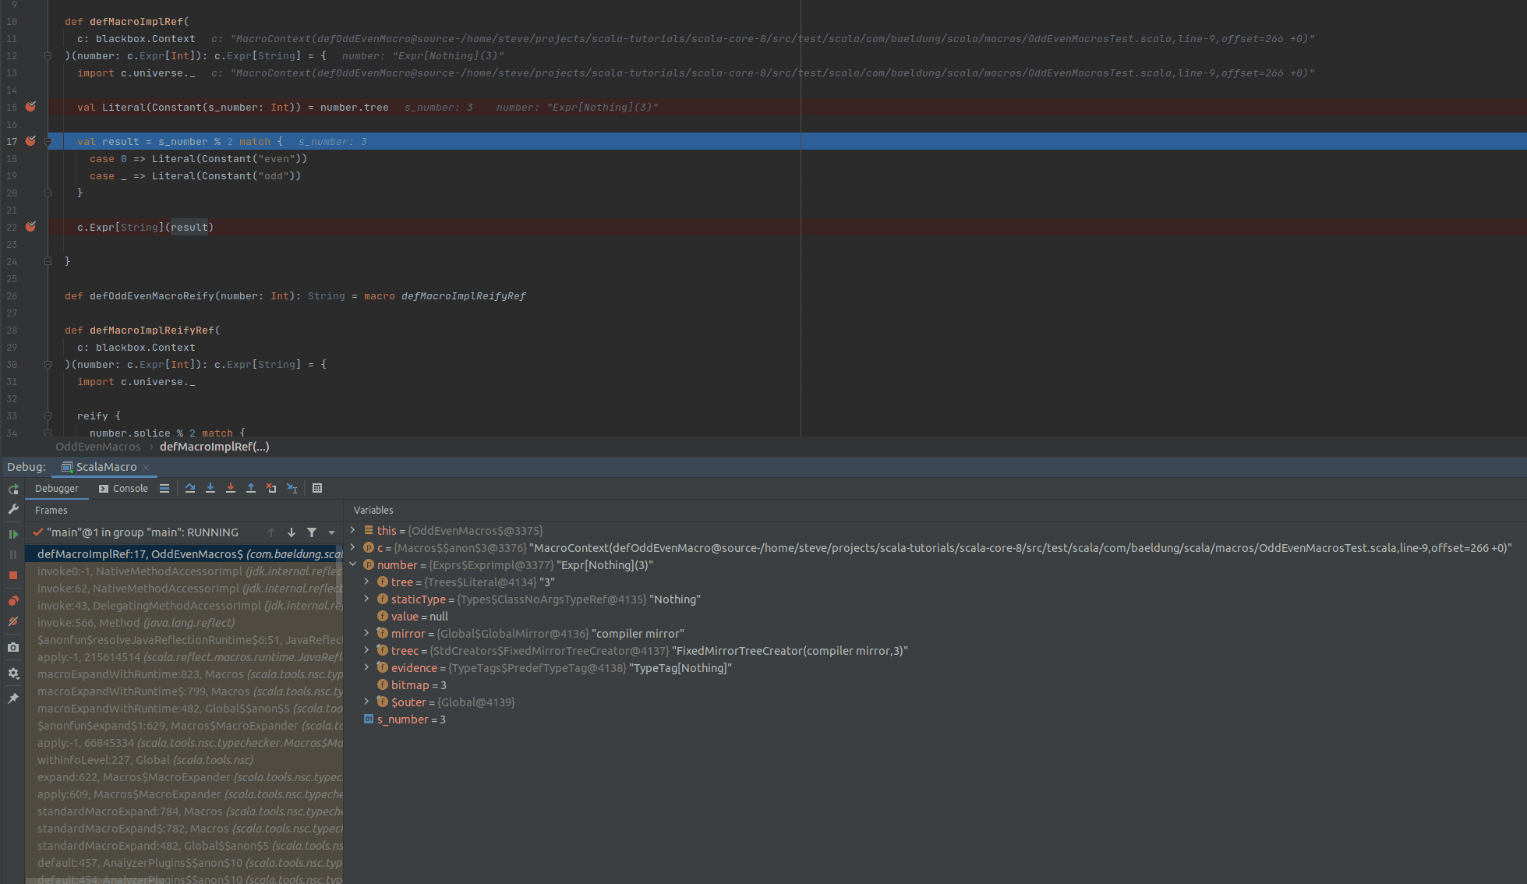
Task: Open the thread selector dropdown
Action: [x=332, y=532]
